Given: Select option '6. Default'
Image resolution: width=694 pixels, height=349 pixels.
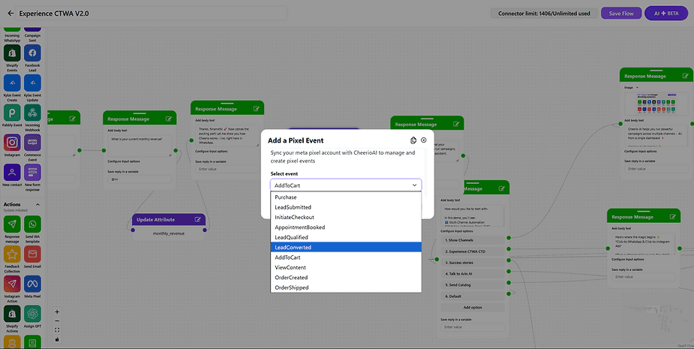Looking at the screenshot, I should [472, 296].
